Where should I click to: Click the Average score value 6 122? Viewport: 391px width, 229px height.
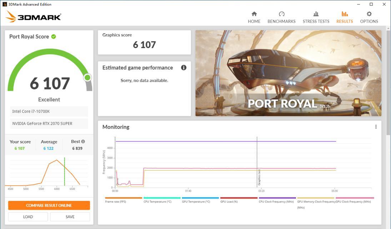click(48, 148)
